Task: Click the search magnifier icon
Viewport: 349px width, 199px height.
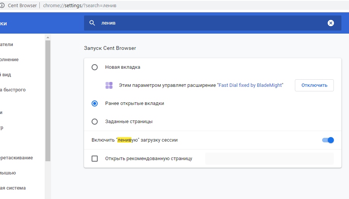Action: click(92, 23)
